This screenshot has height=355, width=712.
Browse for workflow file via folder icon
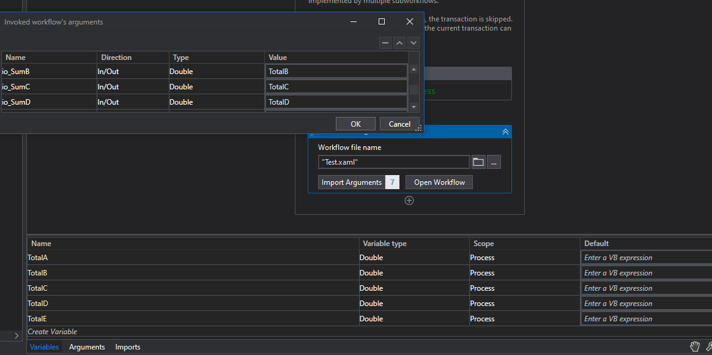pos(478,162)
